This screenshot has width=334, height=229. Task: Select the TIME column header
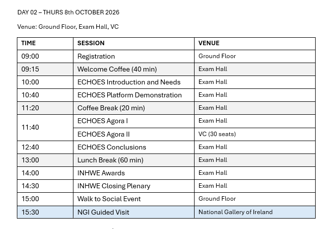pyautogui.click(x=29, y=44)
